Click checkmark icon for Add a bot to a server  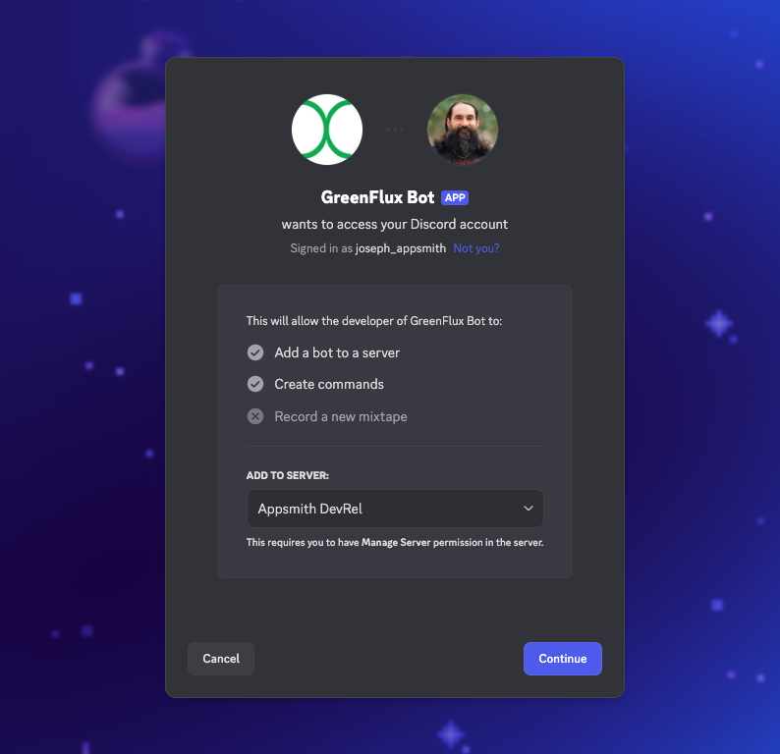(255, 352)
